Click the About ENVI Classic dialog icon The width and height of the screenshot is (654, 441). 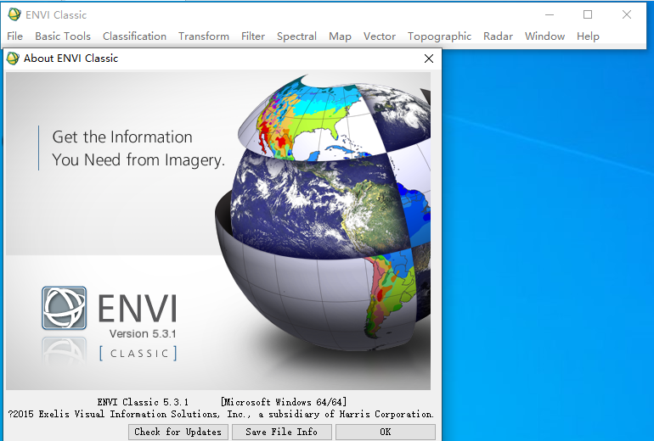click(13, 59)
